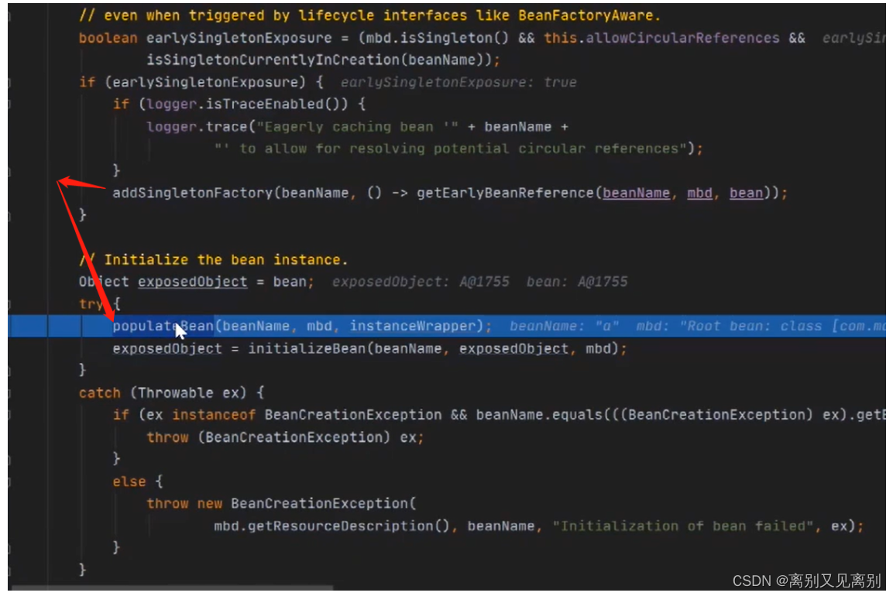
Task: Click inline debug hint 'bean: A@1755'
Action: pyautogui.click(x=577, y=282)
